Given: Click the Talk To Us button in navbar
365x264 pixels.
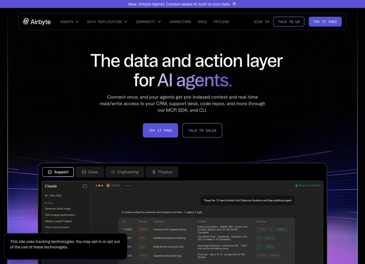Looking at the screenshot, I should click(x=289, y=21).
